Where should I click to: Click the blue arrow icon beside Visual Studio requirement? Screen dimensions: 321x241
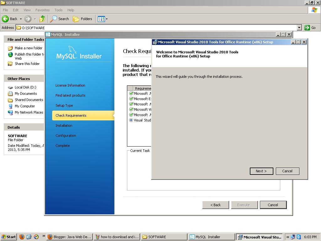tap(130, 120)
